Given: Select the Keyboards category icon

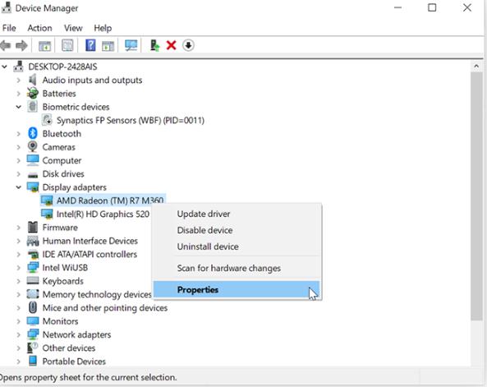Looking at the screenshot, I should pos(33,280).
